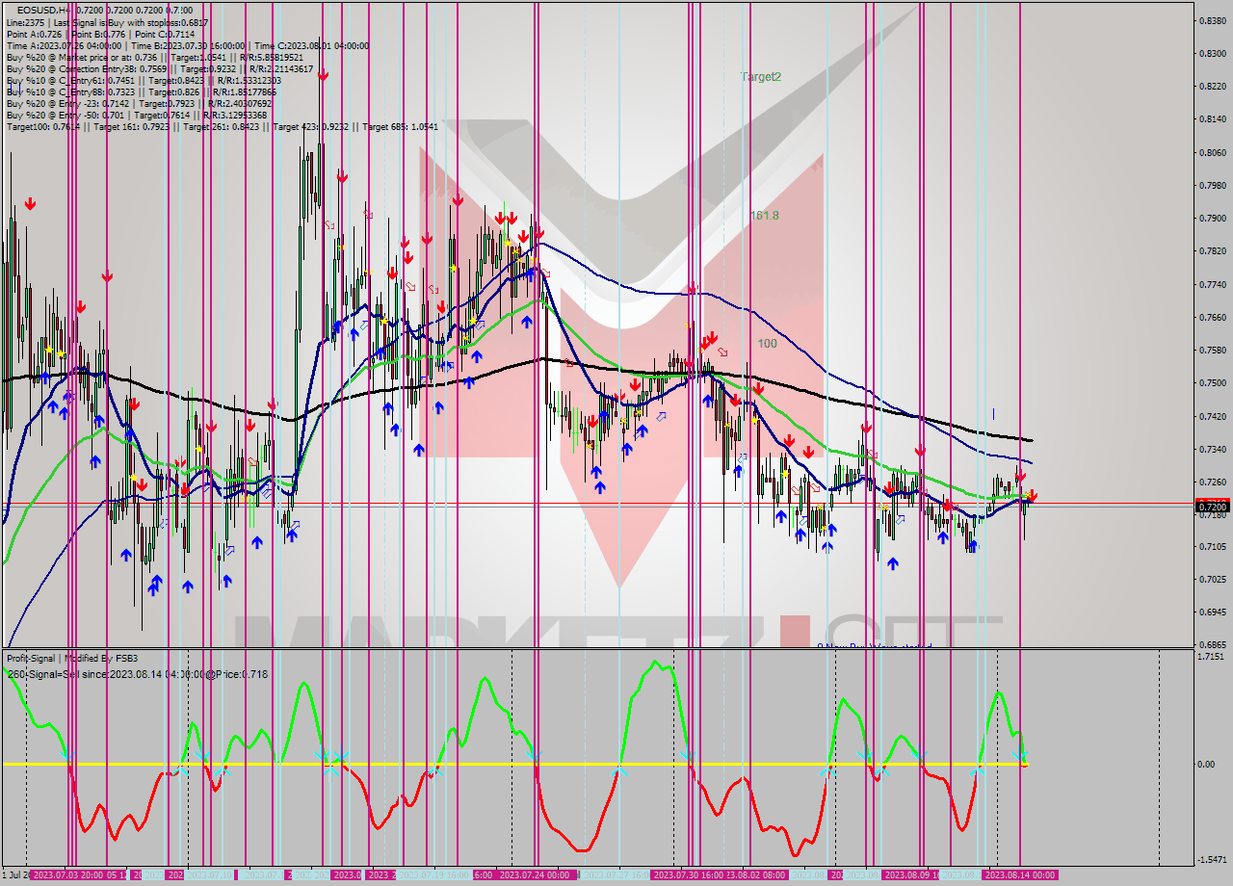
Task: Click 0.8300 on the price axis
Action: [x=1211, y=53]
